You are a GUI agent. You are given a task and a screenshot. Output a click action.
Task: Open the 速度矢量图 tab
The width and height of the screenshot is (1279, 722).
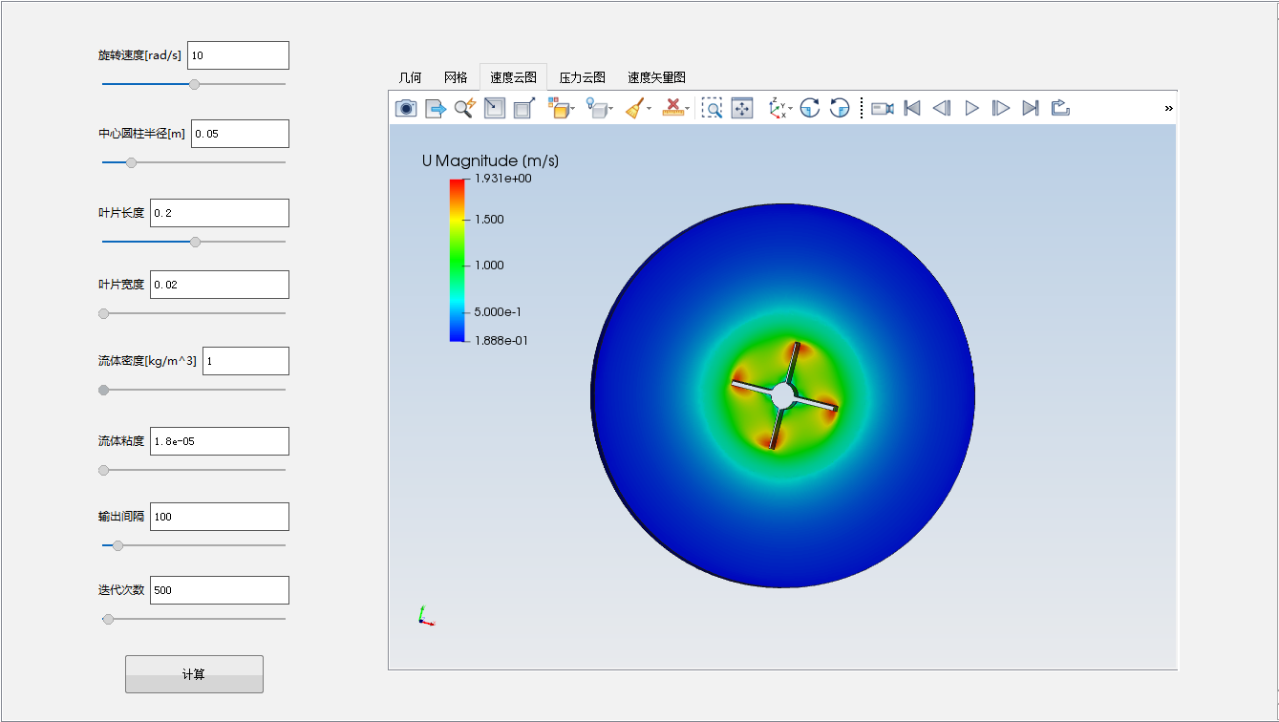tap(656, 77)
